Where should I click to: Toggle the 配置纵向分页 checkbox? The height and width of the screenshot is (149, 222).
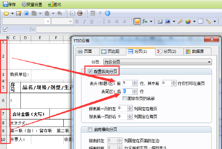(90, 72)
